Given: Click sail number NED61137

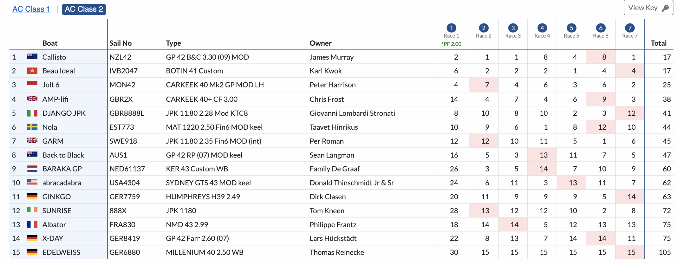Looking at the screenshot, I should tap(127, 169).
